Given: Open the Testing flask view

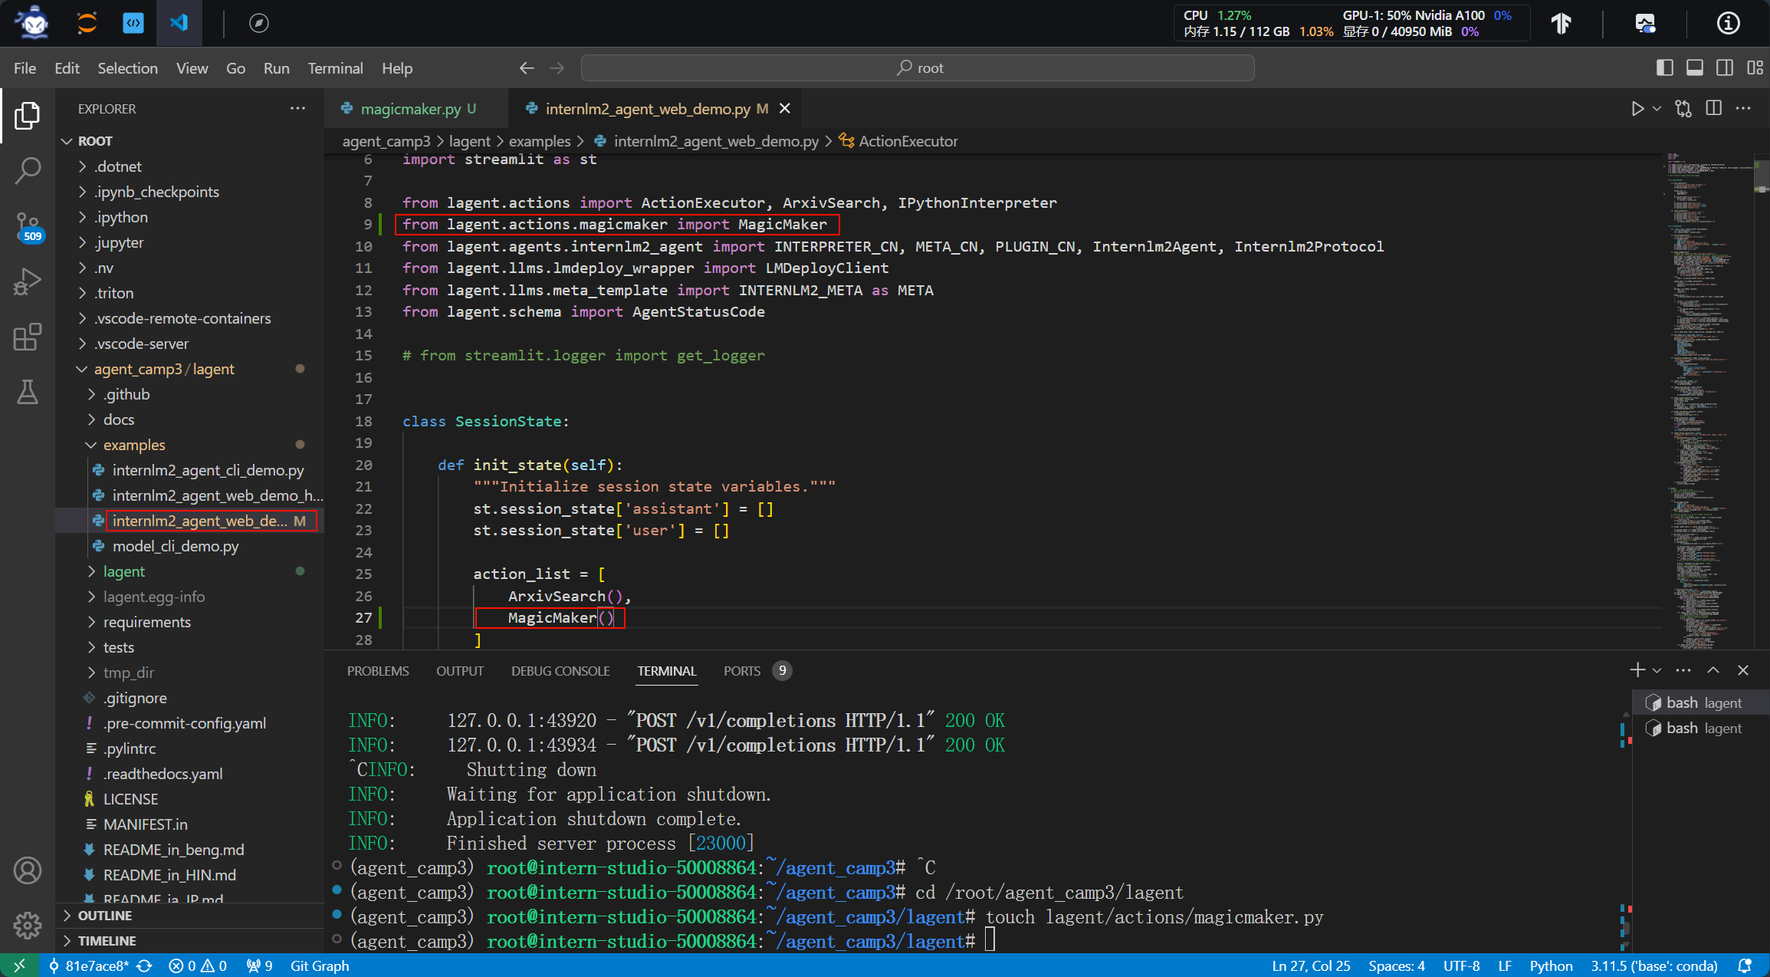Looking at the screenshot, I should point(28,393).
